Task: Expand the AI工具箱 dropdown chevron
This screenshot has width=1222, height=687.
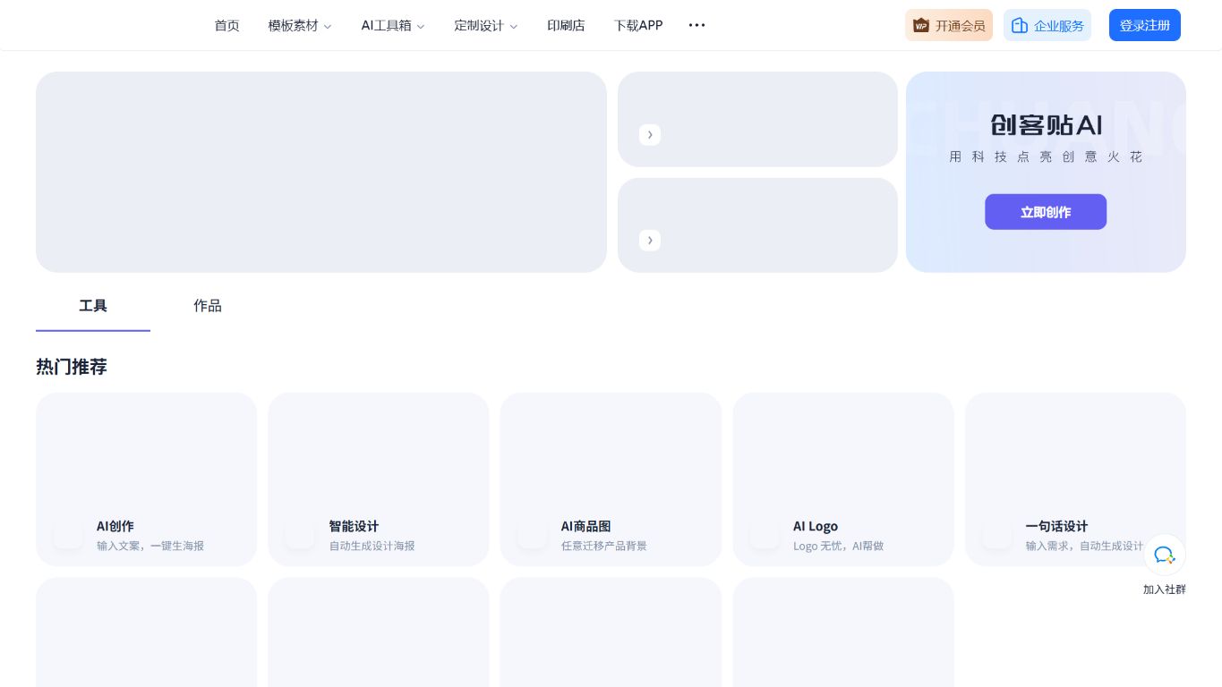Action: coord(421,27)
